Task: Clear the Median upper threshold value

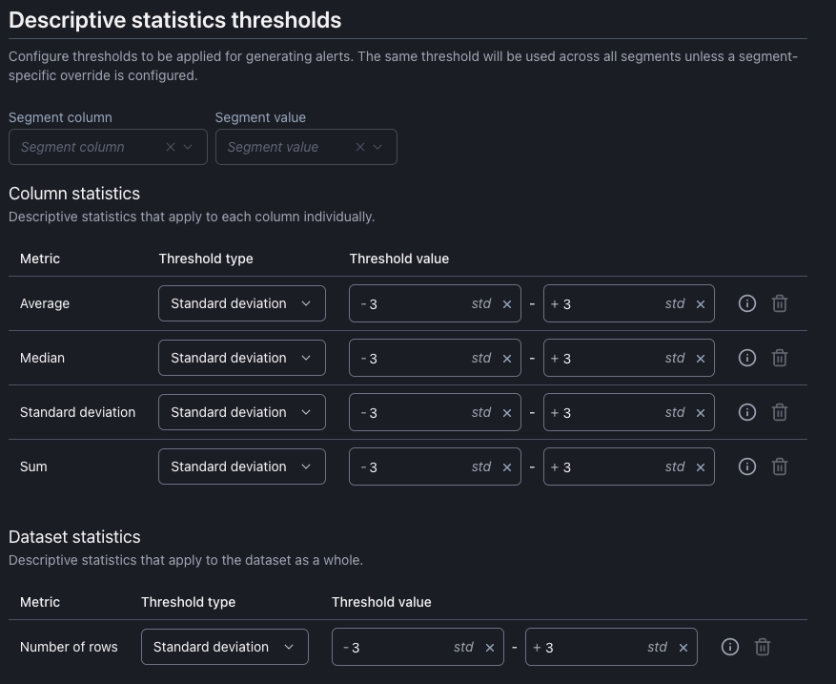Action: click(701, 359)
